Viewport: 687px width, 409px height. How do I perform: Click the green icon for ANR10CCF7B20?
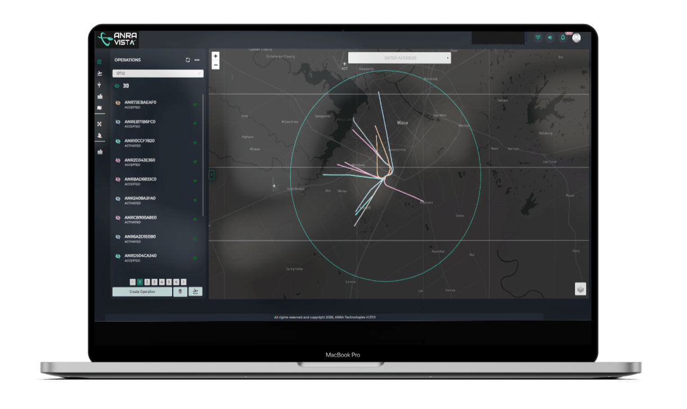tap(195, 142)
